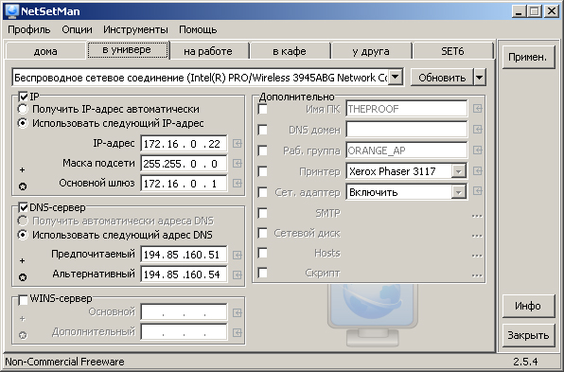Viewport: 564px width, 372px height.
Task: Switch to the дома profile tab
Action: [45, 51]
